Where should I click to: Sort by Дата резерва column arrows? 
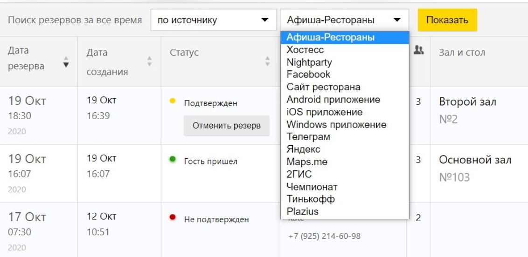[x=66, y=61]
